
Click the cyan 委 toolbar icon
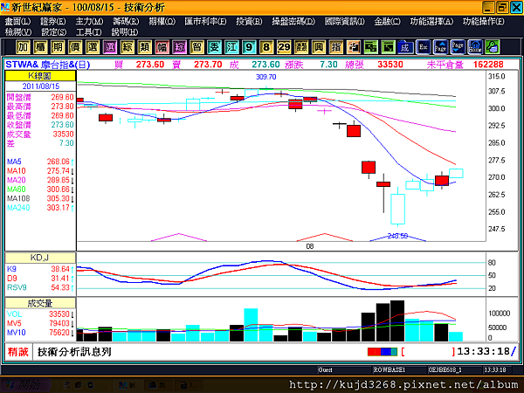214,47
